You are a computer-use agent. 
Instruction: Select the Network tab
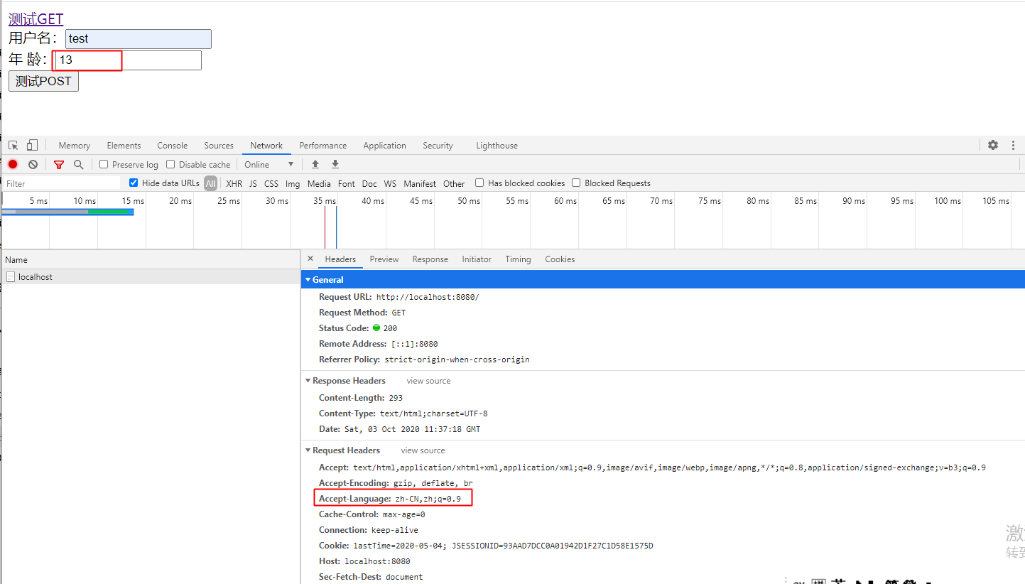click(266, 146)
